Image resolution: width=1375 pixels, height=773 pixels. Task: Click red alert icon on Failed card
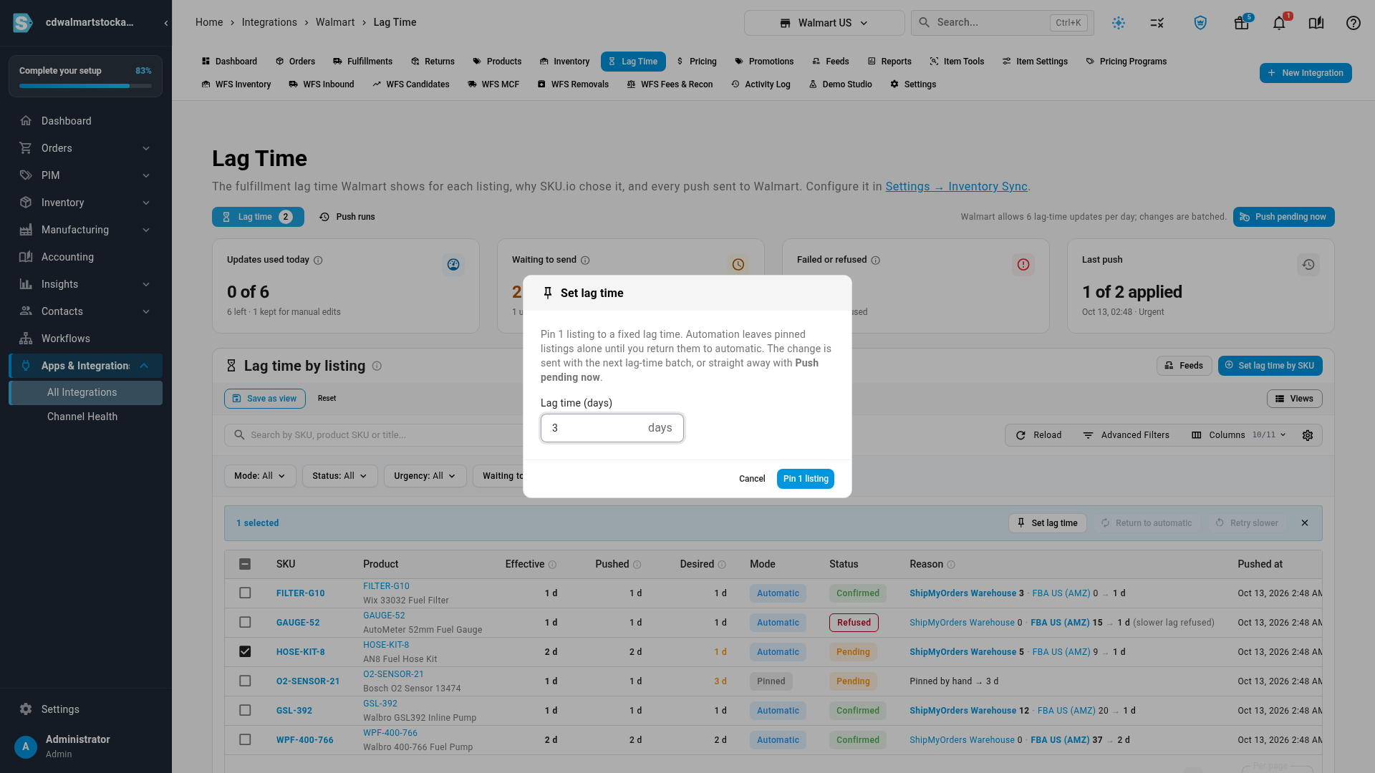(1023, 265)
